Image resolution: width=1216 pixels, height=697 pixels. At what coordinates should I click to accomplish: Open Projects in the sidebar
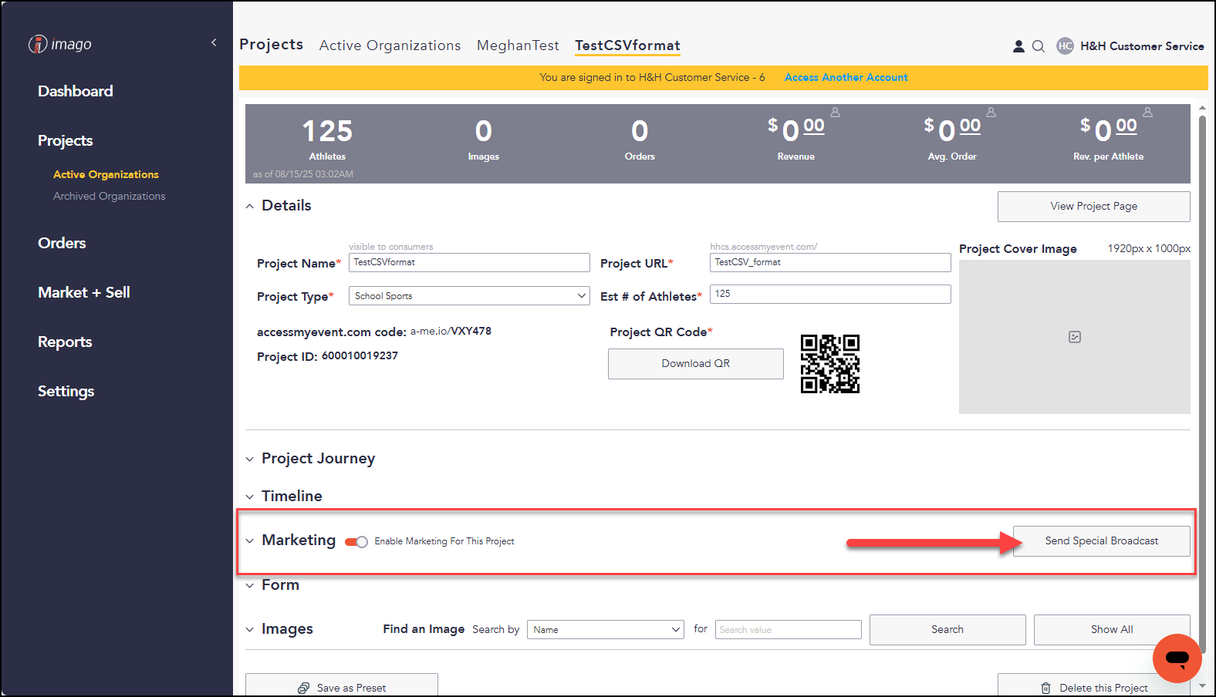pos(66,140)
